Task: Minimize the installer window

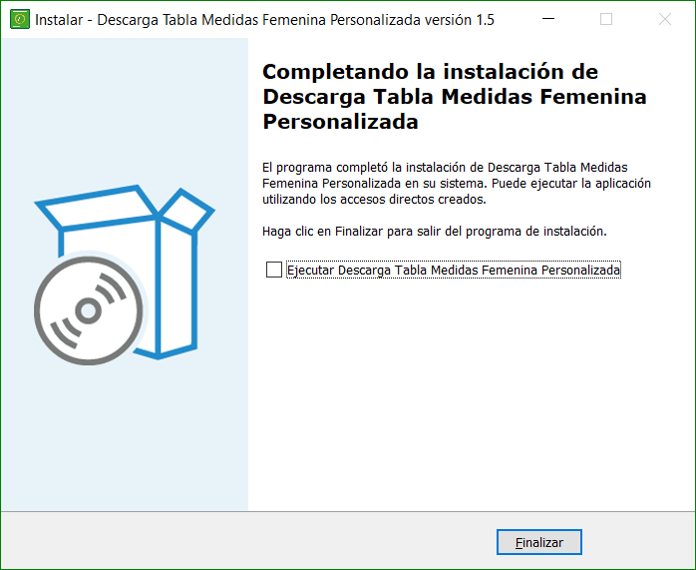Action: 548,19
